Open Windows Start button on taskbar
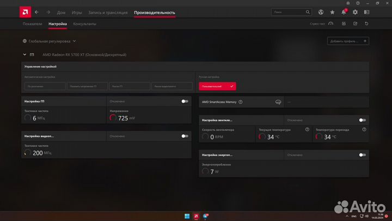Image resolution: width=392 pixels, height=221 pixels. [x=187, y=216]
